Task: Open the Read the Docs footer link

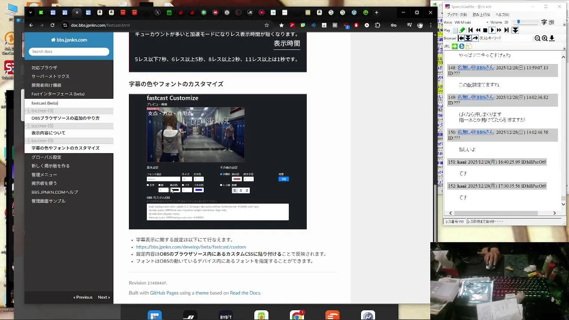Action: [x=245, y=293]
